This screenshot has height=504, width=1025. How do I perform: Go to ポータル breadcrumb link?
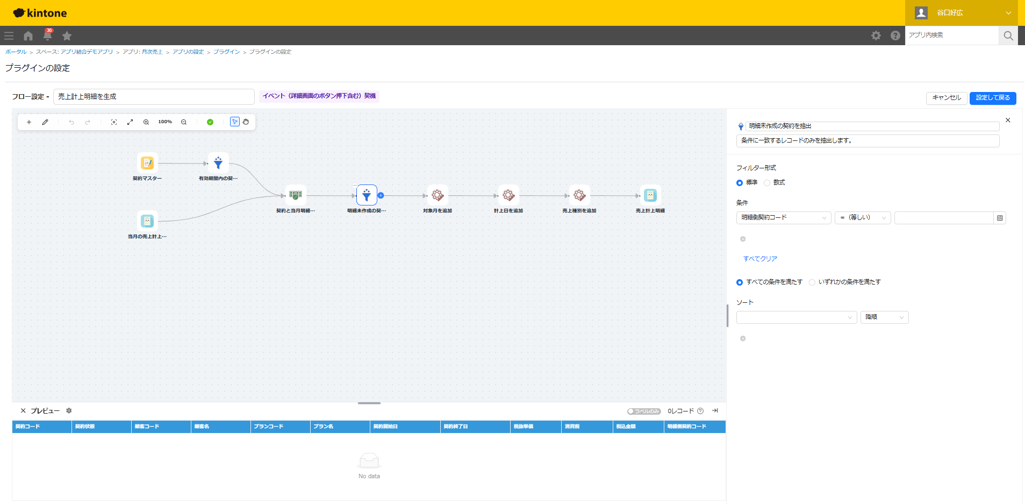tap(16, 52)
